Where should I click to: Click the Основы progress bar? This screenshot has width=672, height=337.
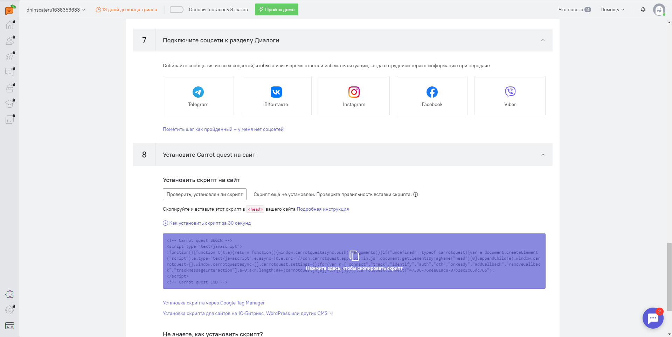176,10
